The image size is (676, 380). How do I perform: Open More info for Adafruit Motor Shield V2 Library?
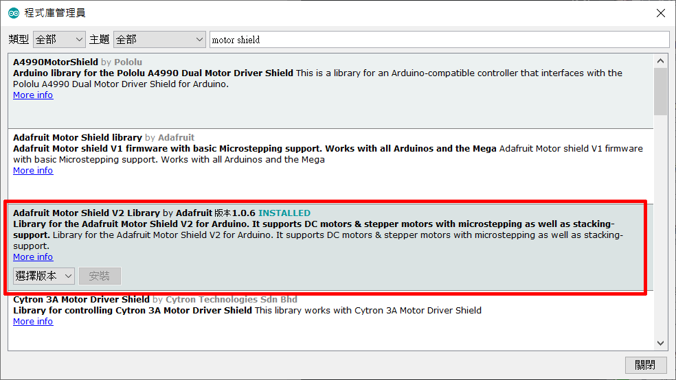[x=33, y=257]
